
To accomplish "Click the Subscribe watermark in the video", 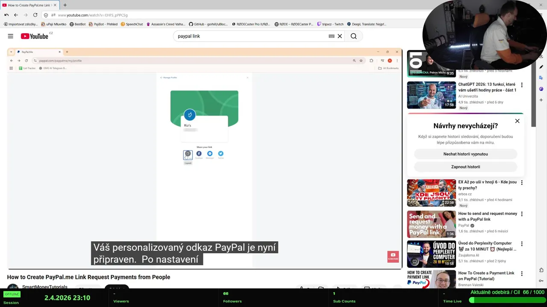I will tap(393, 256).
